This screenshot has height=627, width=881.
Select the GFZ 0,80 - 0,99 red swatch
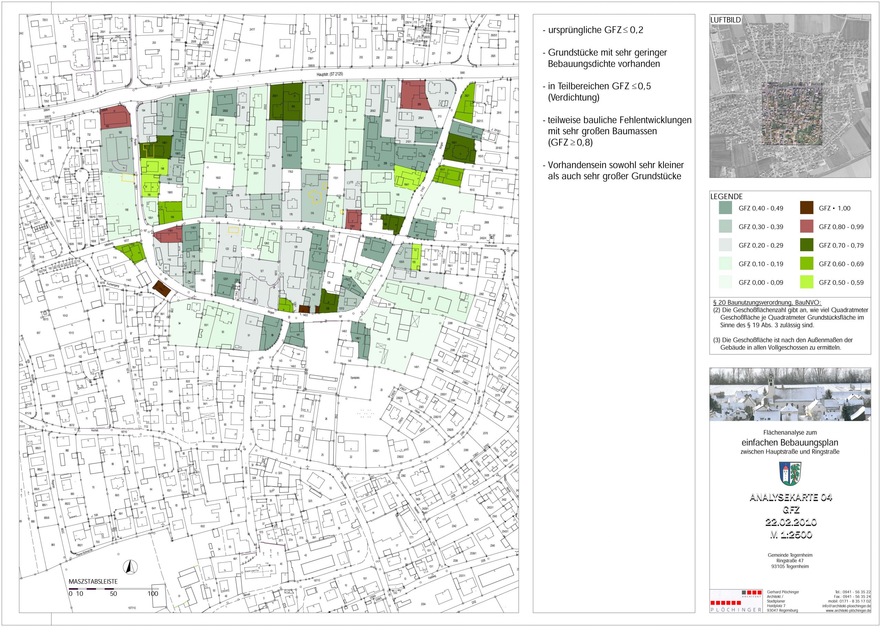pos(806,226)
